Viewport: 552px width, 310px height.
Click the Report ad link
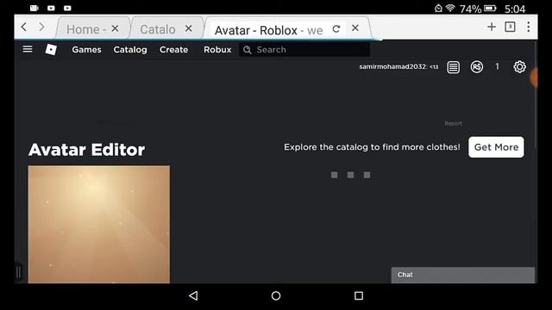[x=453, y=123]
